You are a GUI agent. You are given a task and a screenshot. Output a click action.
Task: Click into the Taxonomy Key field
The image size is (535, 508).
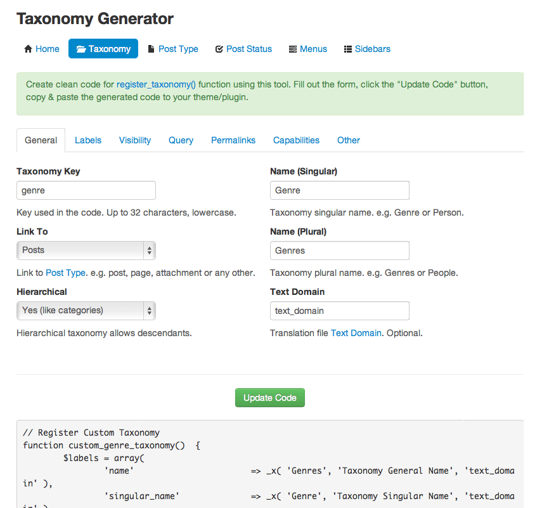86,190
